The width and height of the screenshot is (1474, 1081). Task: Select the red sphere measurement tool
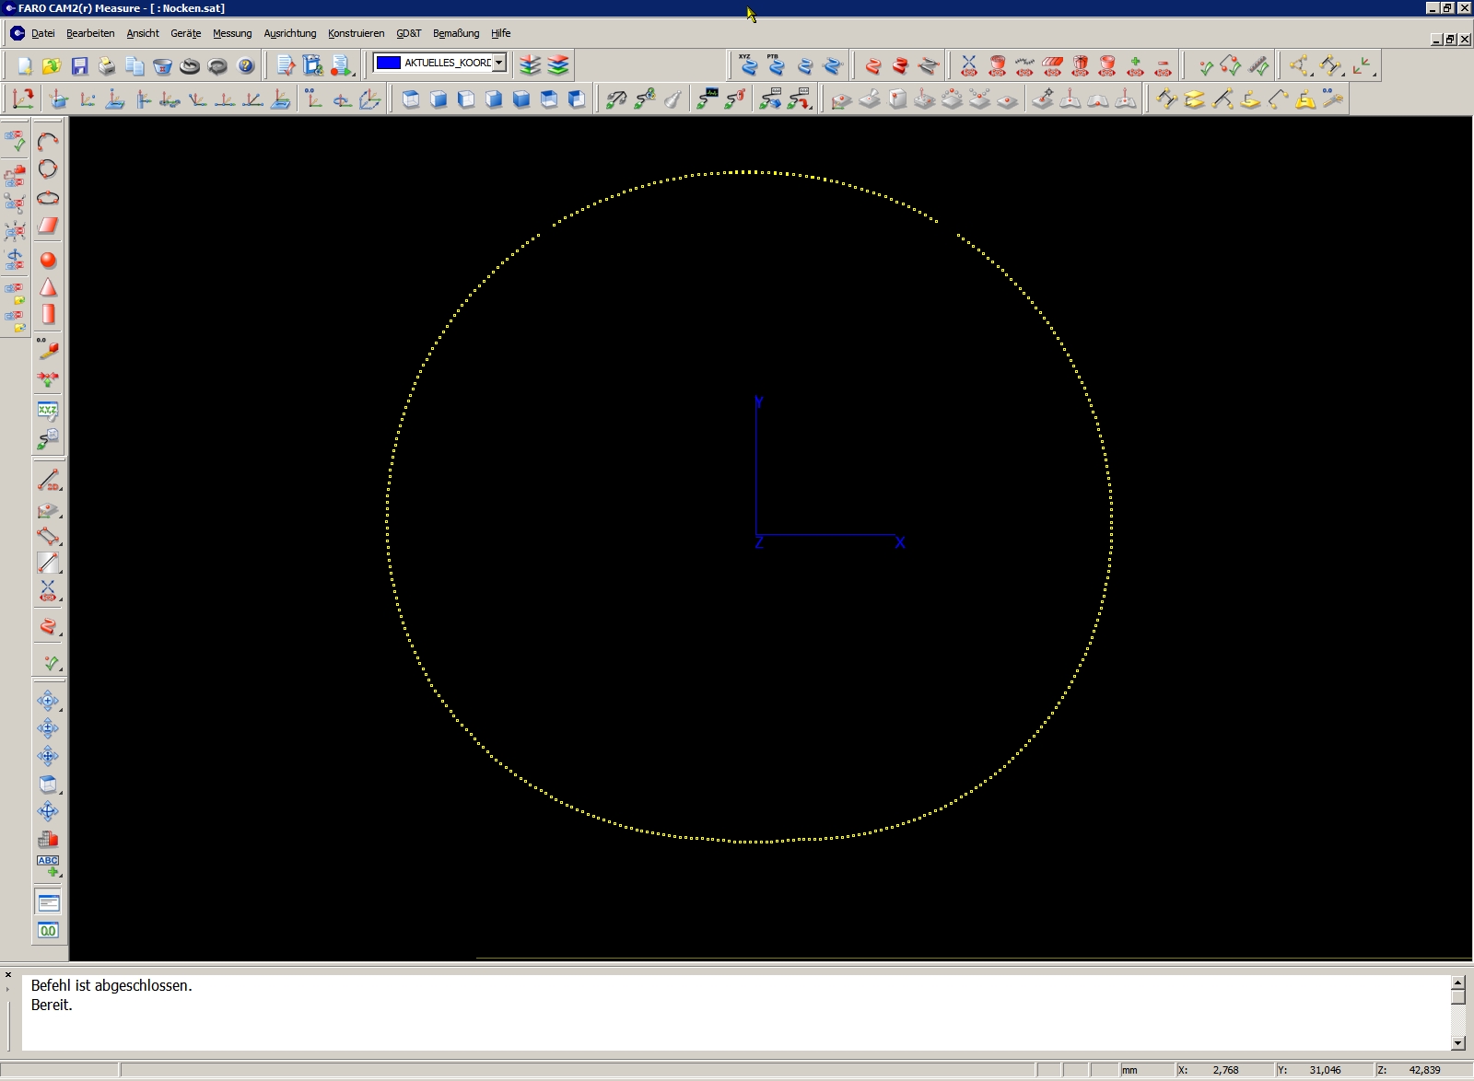coord(48,261)
